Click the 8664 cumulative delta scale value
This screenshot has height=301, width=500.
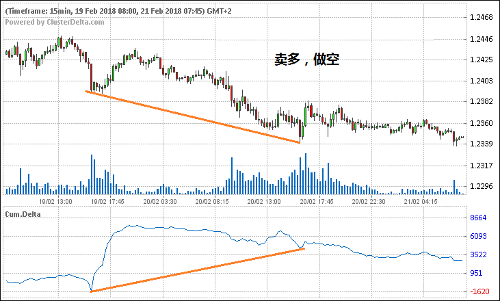[x=479, y=218]
